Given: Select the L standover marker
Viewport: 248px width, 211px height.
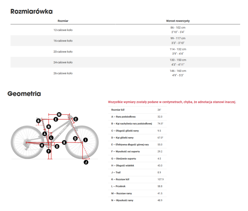Looking at the screenshot, I should pyautogui.click(x=51, y=138).
